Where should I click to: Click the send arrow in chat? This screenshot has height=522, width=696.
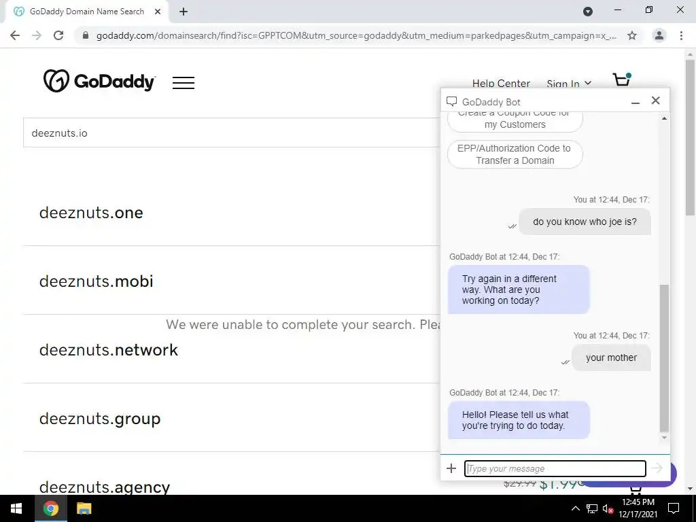[x=657, y=468]
